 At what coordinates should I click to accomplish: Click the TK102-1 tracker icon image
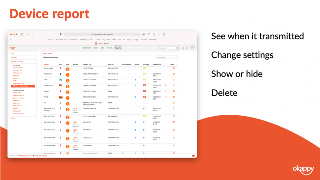(61, 97)
